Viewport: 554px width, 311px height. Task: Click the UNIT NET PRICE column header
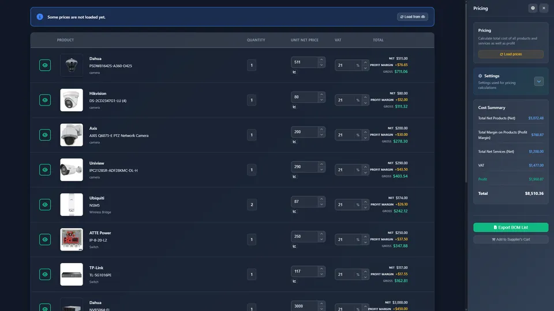305,40
